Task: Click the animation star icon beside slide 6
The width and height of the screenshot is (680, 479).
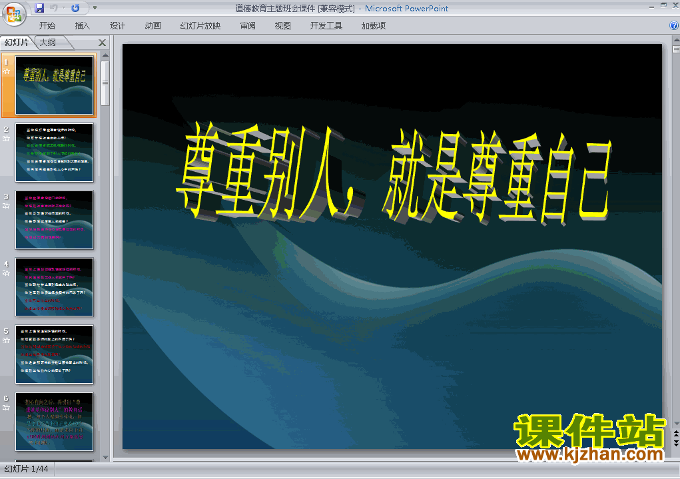Action: [x=6, y=408]
